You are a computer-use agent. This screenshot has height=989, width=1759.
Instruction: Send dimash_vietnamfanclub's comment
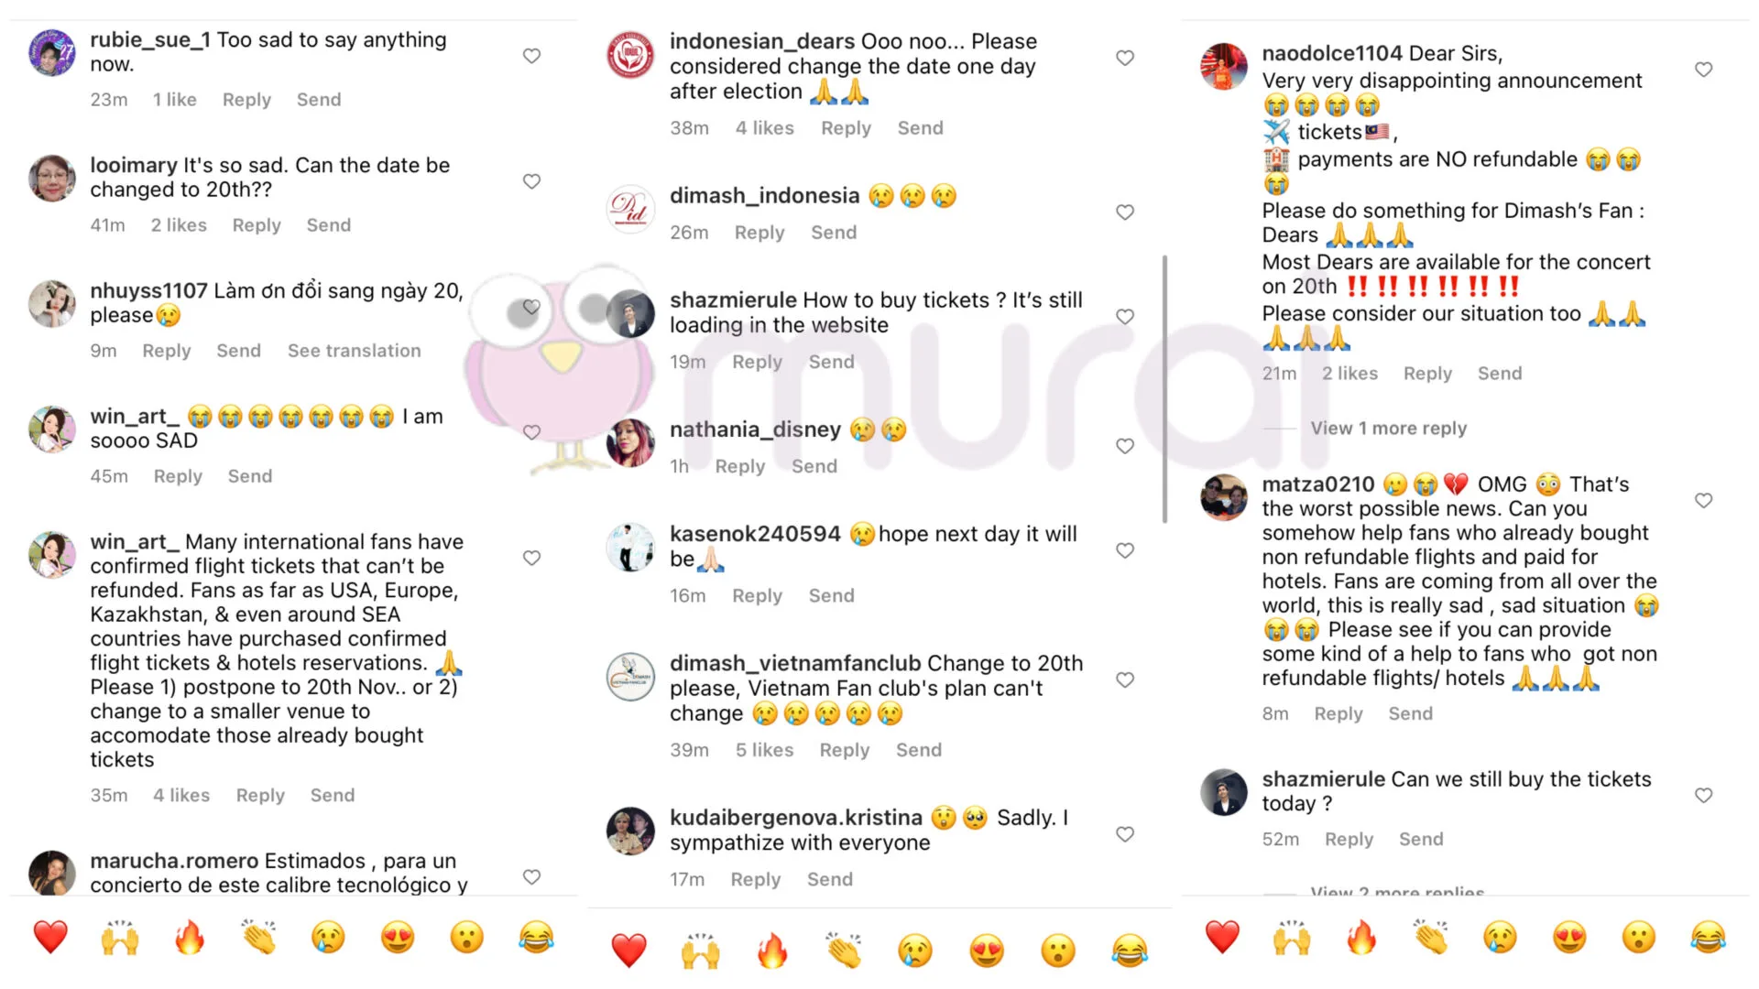pyautogui.click(x=919, y=750)
